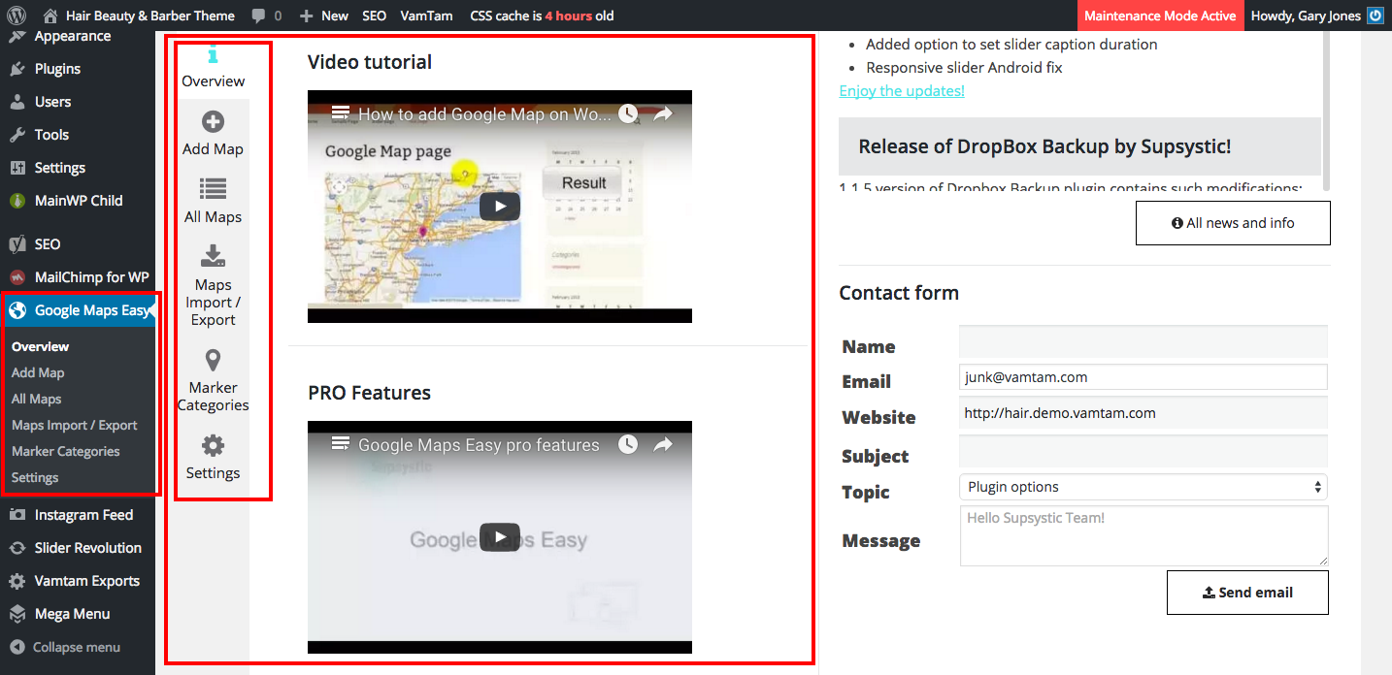The height and width of the screenshot is (675, 1392).
Task: Open the Overview info icon in plugin sidebar
Action: point(214,54)
